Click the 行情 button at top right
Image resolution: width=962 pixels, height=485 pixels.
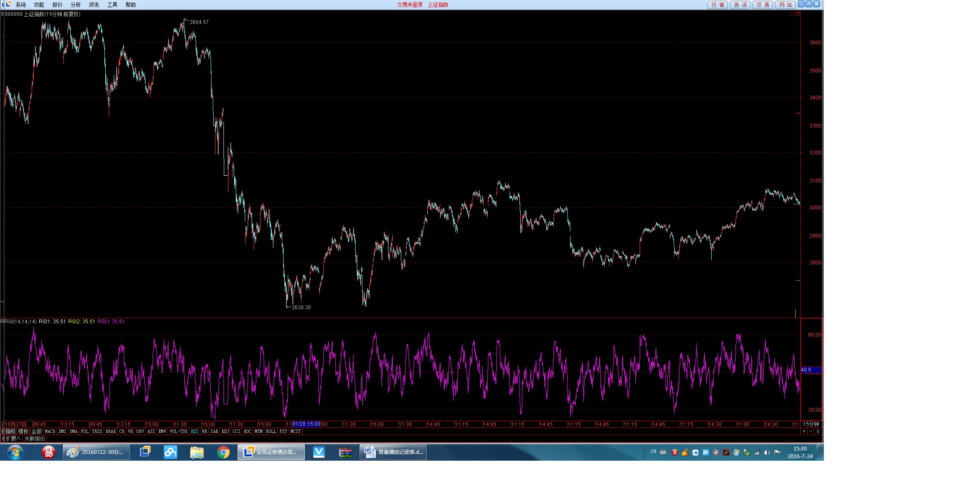click(x=718, y=5)
